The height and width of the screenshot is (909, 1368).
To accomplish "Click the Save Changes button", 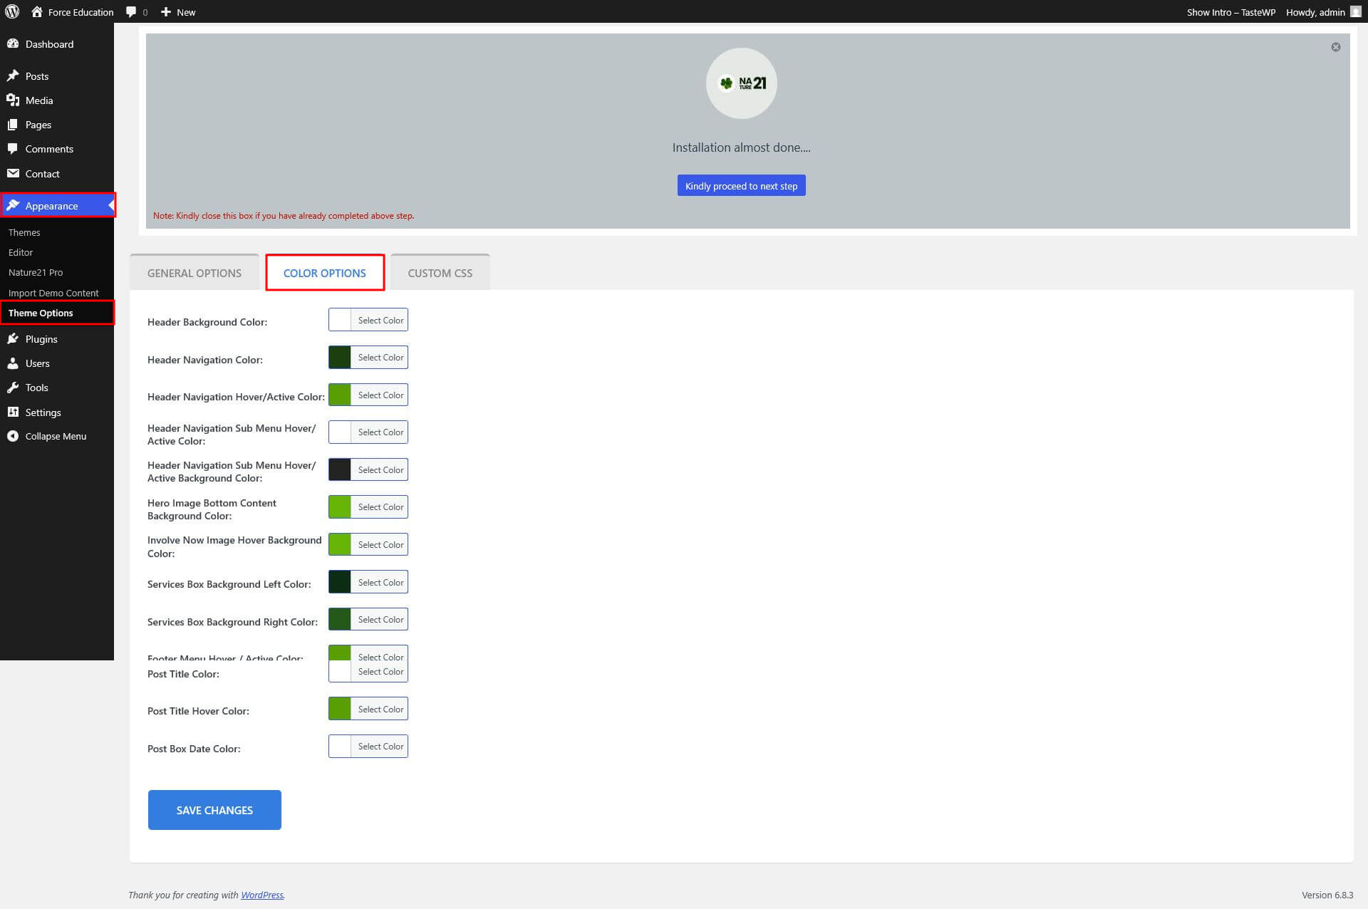I will pos(214,810).
